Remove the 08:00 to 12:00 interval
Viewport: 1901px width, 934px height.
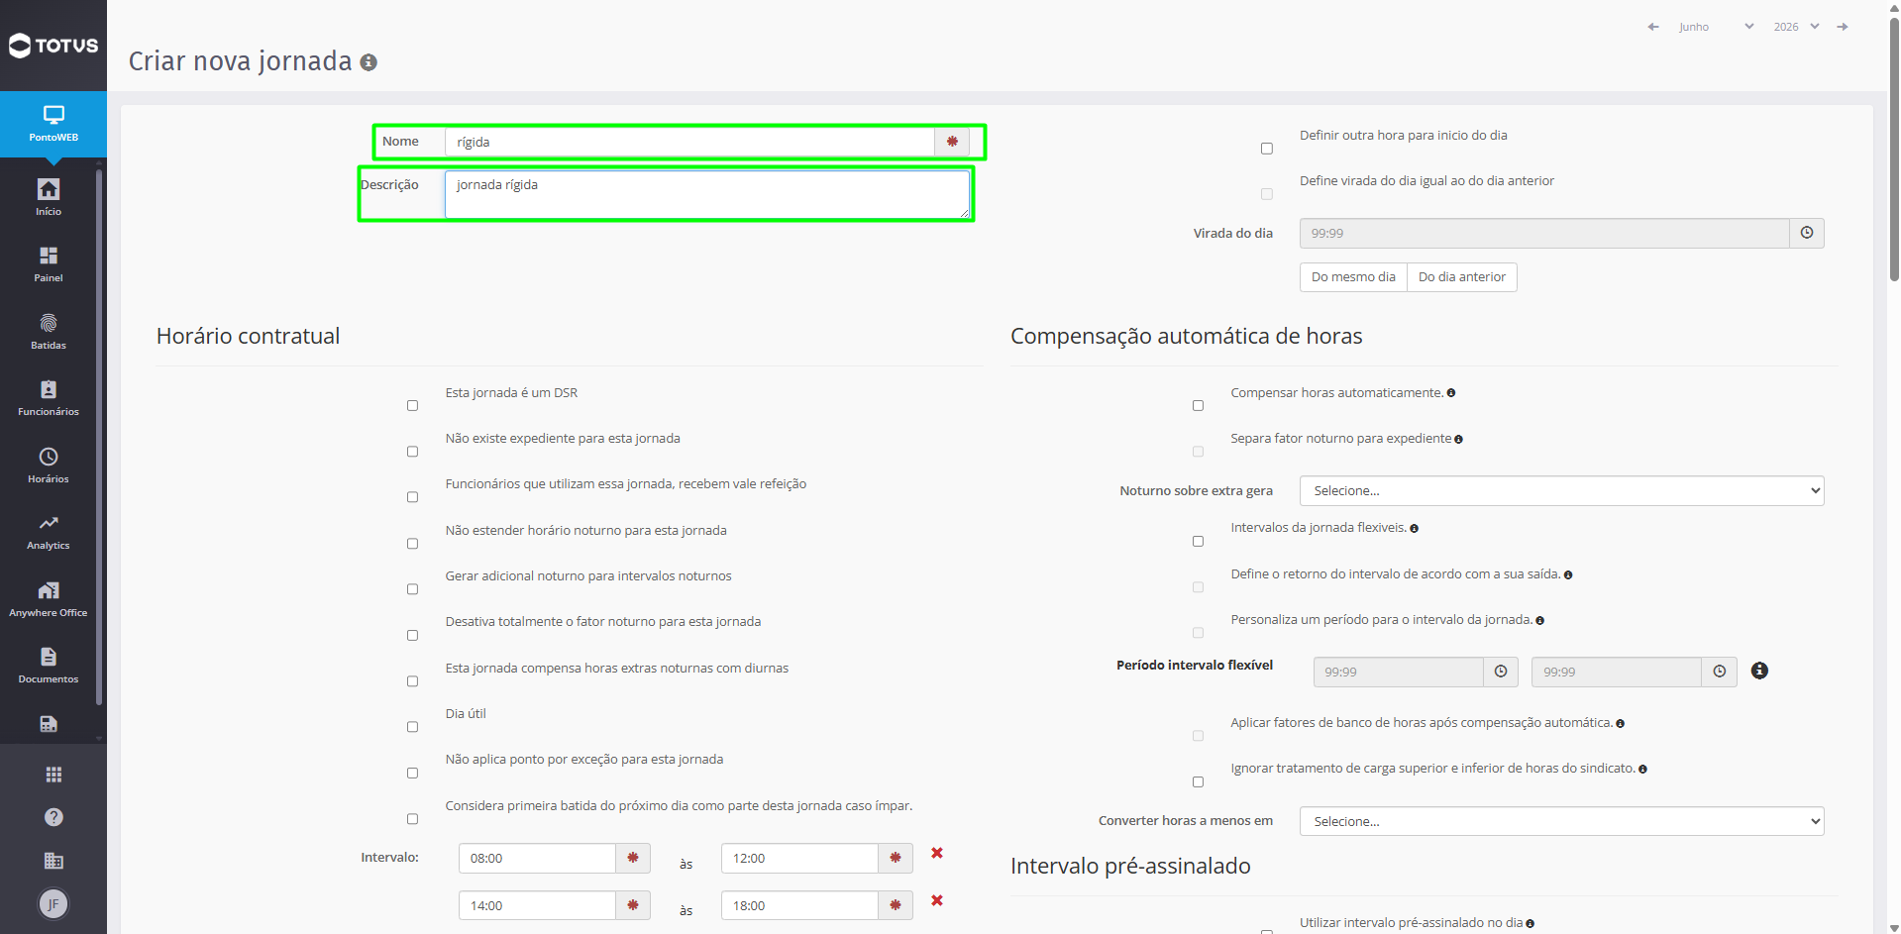[x=937, y=853]
